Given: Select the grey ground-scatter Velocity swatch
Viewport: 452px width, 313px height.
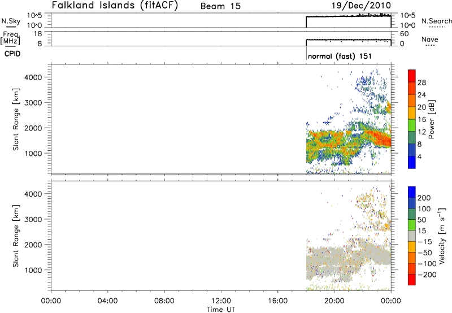Looking at the screenshot, I should (x=412, y=236).
